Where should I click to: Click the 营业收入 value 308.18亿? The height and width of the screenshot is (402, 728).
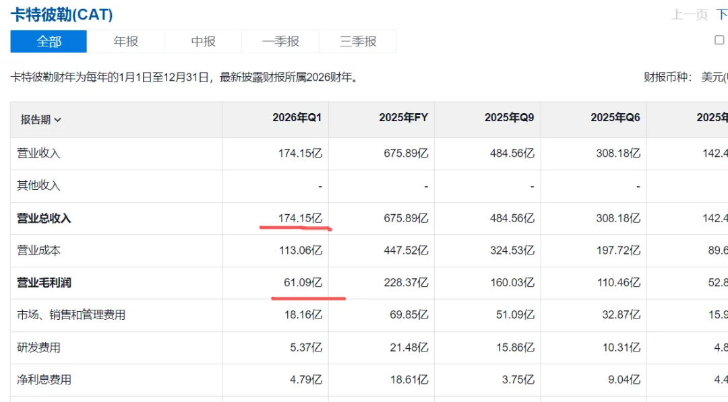click(618, 154)
